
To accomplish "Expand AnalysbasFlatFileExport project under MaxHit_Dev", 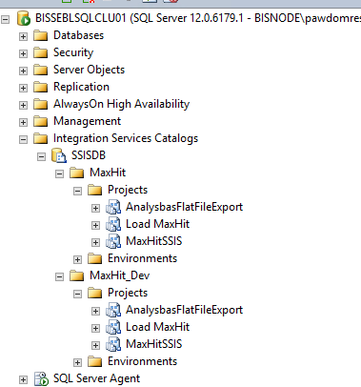I will 95,311.
